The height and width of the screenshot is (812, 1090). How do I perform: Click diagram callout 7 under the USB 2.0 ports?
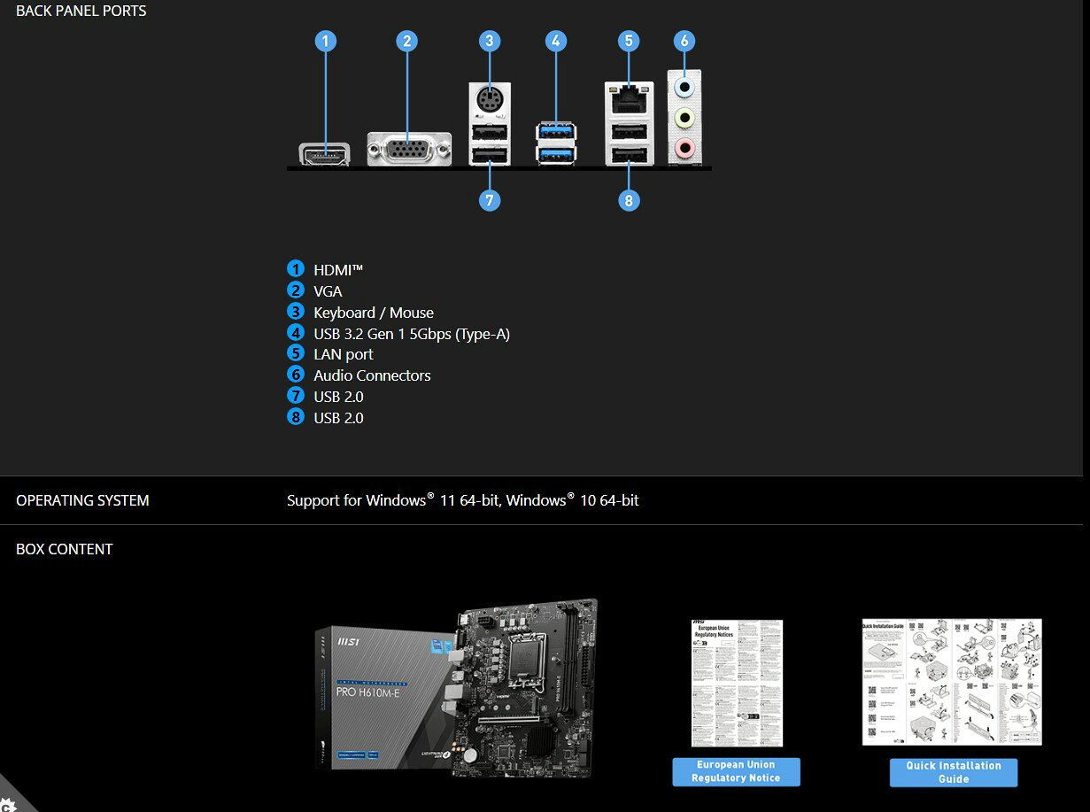(x=490, y=200)
